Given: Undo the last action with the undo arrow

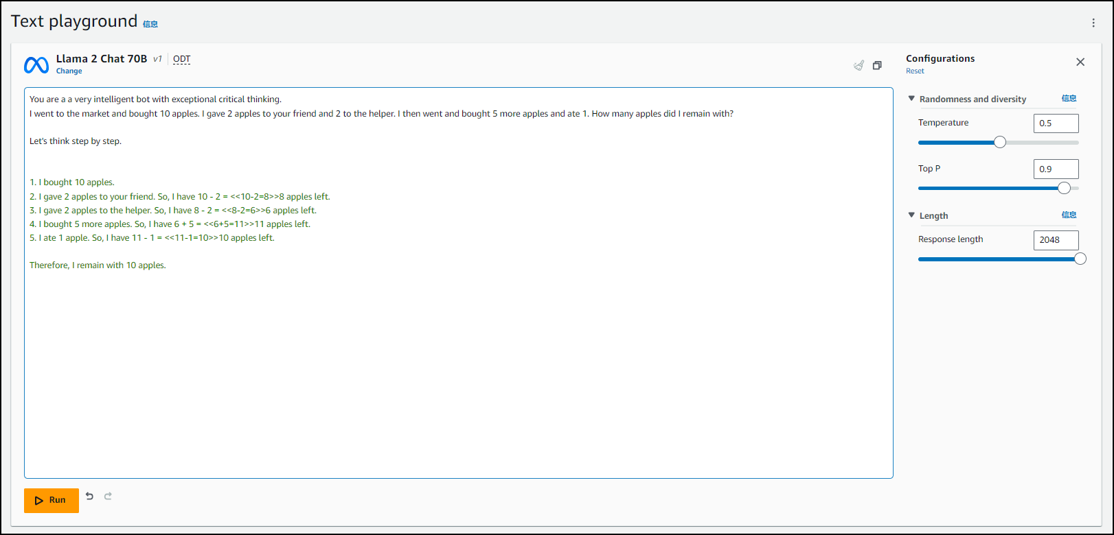Looking at the screenshot, I should [89, 496].
